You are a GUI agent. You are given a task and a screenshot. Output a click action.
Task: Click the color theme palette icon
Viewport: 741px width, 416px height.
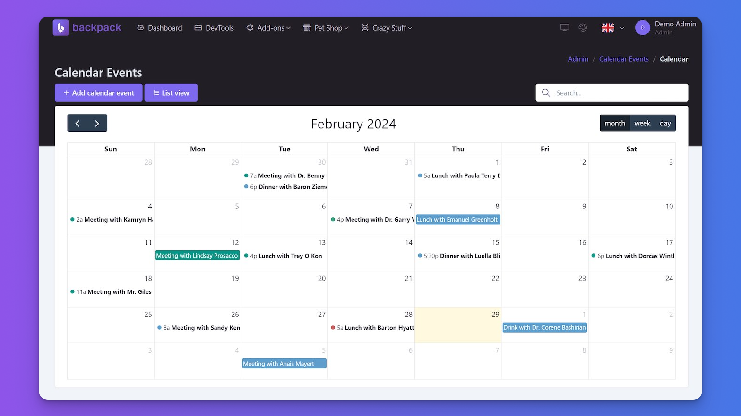coord(583,28)
